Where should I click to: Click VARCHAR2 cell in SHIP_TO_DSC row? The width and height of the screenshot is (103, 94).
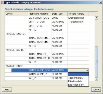click(x=59, y=22)
